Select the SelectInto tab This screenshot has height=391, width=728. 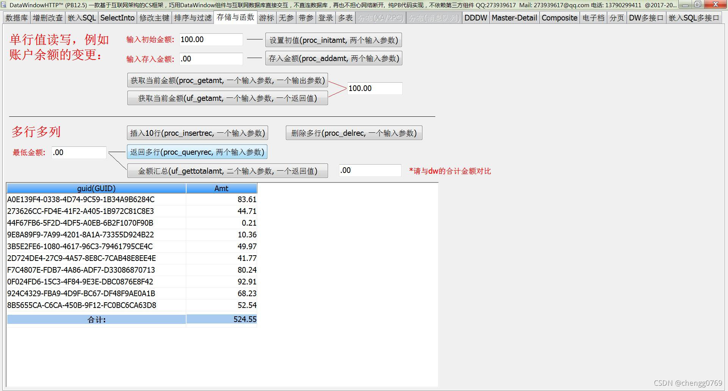coord(117,18)
